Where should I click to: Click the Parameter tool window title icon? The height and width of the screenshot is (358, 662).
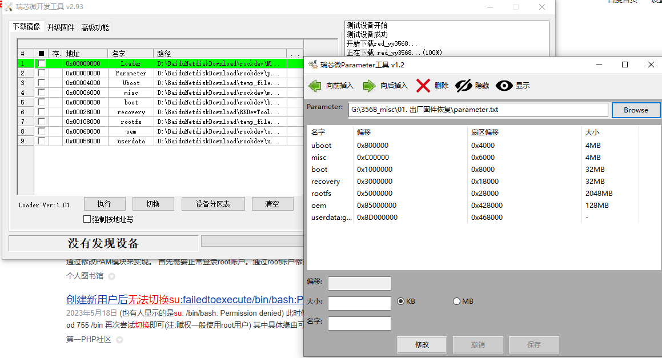[x=313, y=65]
